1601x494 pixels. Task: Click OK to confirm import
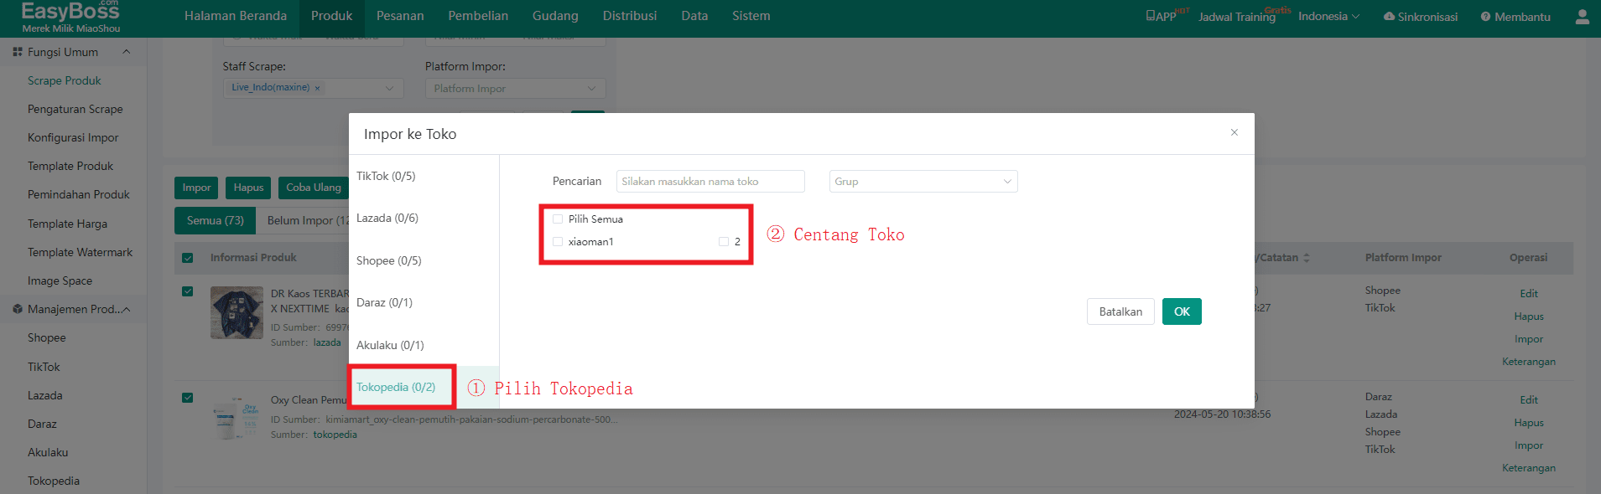point(1182,311)
